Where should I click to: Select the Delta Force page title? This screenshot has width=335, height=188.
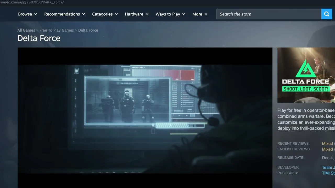[39, 38]
